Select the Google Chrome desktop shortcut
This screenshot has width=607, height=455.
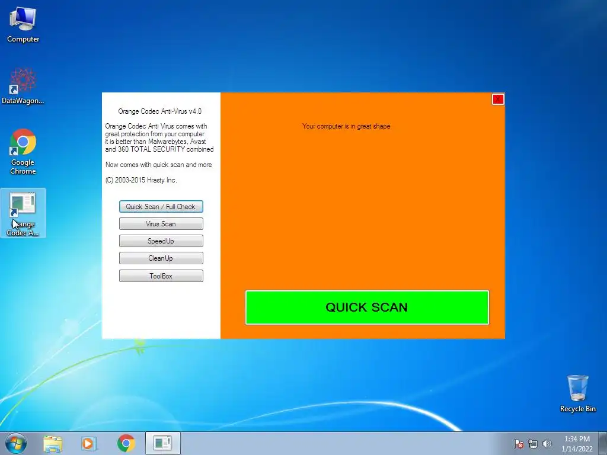(23, 152)
